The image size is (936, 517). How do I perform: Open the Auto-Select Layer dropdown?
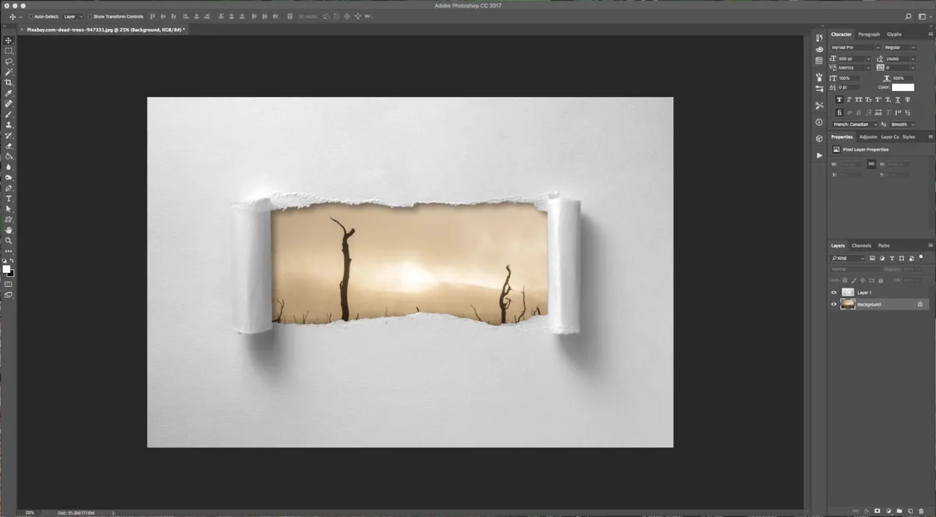pyautogui.click(x=73, y=16)
